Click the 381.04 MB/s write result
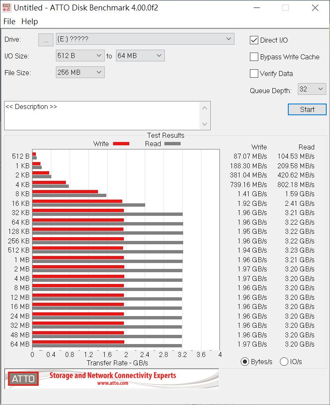Screen dimensions: 330x405 (x=248, y=175)
